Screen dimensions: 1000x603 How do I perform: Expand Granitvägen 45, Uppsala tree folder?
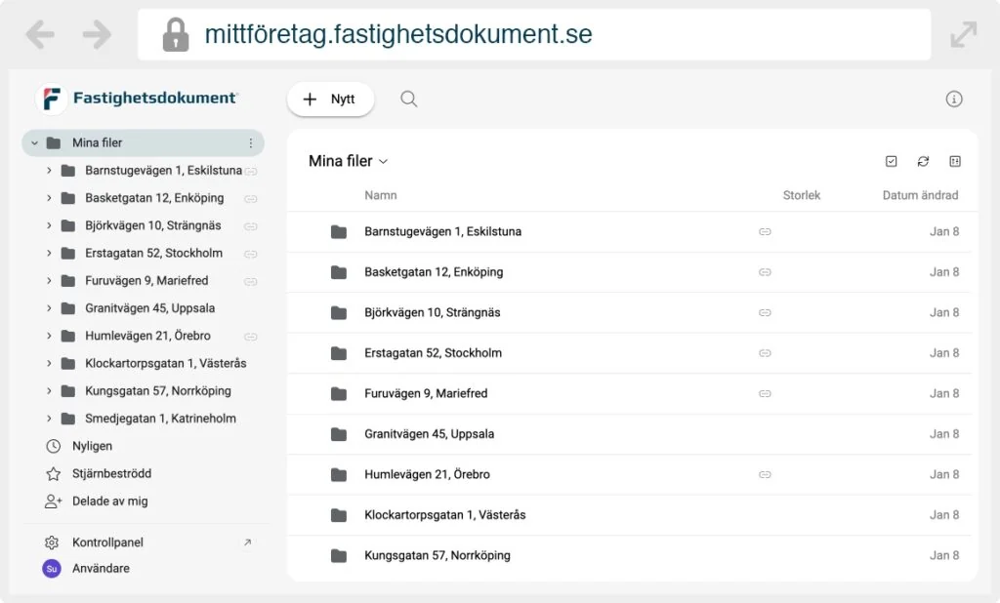(49, 308)
